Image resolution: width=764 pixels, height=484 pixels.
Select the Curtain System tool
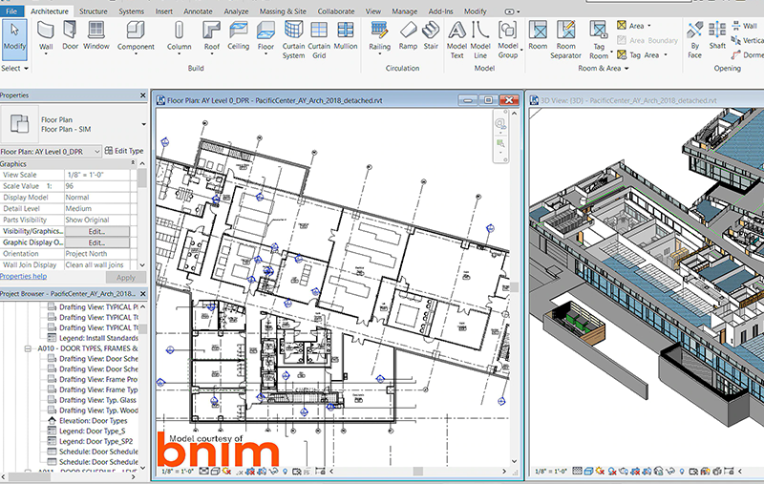293,40
